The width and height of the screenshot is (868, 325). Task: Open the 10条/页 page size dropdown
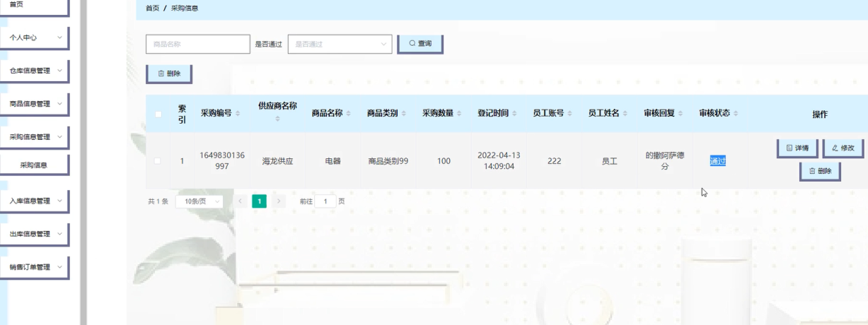click(x=199, y=201)
